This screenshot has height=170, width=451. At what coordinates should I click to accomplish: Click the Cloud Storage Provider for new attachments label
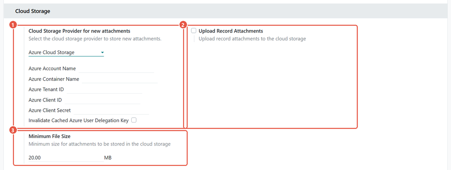click(79, 31)
